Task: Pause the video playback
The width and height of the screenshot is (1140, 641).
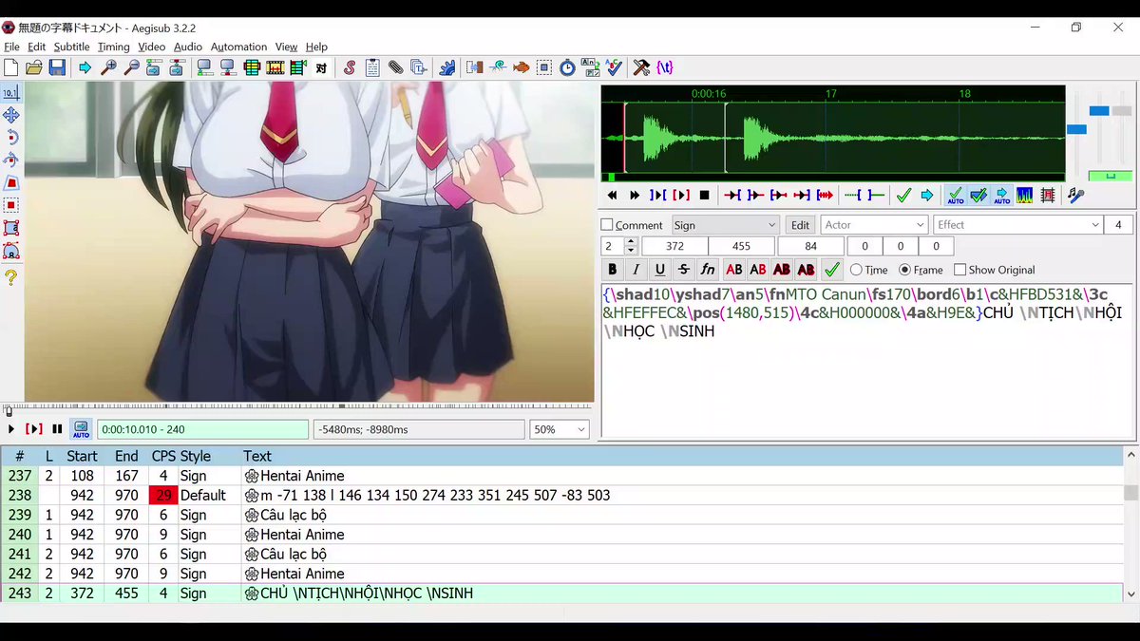Action: 57,429
